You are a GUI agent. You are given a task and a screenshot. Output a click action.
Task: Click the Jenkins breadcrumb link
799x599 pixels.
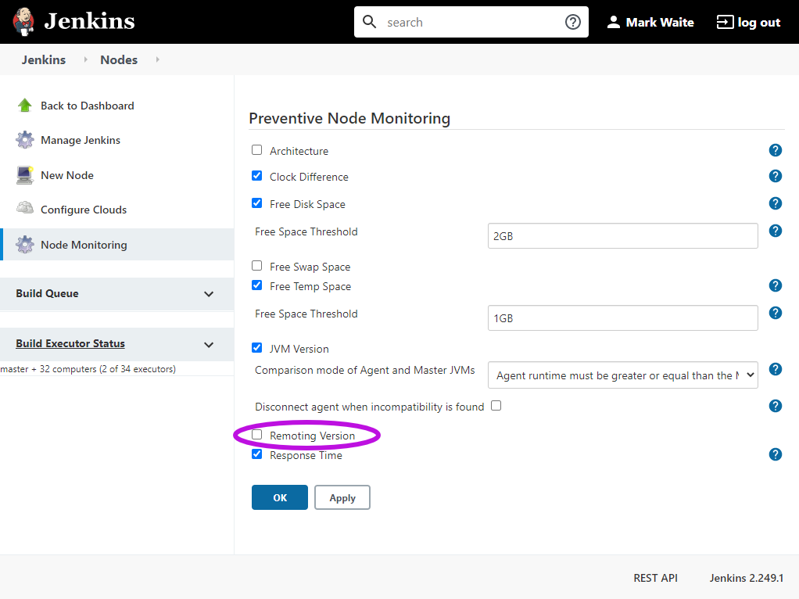44,59
